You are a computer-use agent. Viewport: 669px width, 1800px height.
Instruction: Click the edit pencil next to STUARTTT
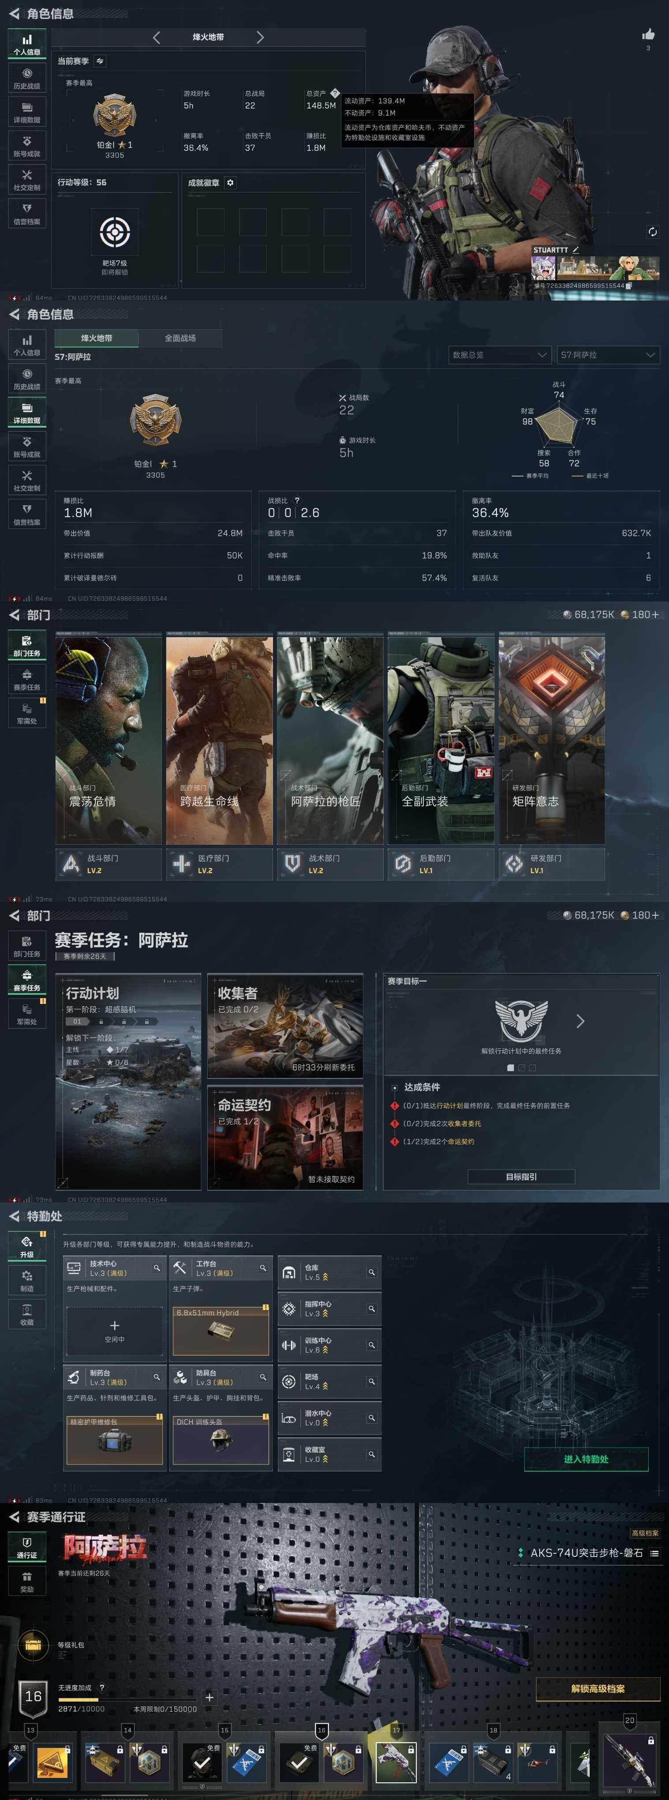[x=576, y=249]
